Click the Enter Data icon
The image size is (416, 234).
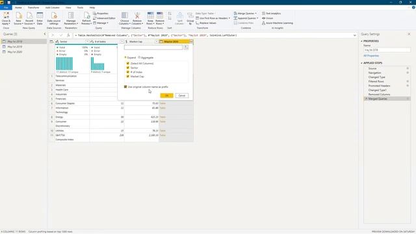40,16
